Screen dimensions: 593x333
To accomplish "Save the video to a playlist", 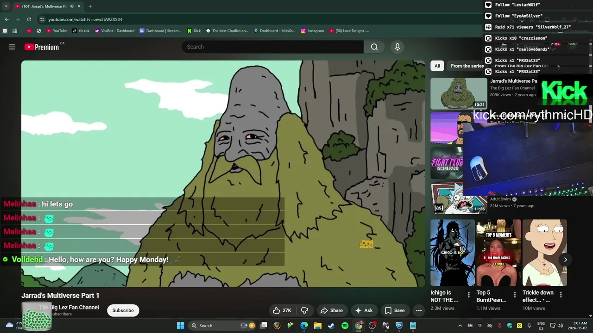I will (x=395, y=310).
